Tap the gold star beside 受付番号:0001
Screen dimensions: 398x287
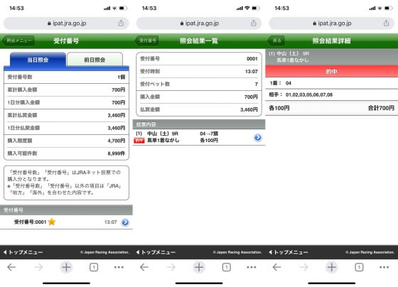click(52, 222)
